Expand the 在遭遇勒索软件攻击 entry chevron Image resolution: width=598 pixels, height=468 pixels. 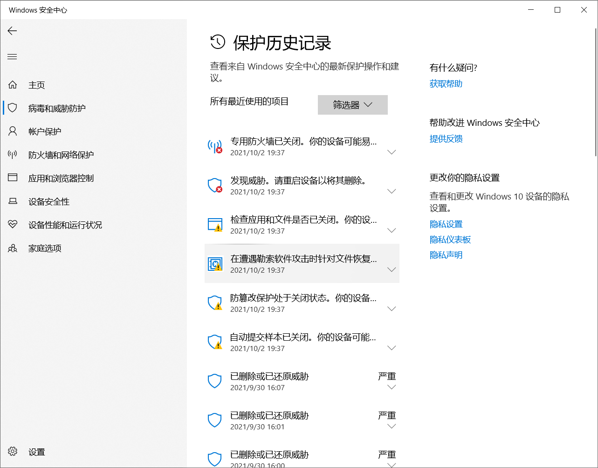pos(392,270)
